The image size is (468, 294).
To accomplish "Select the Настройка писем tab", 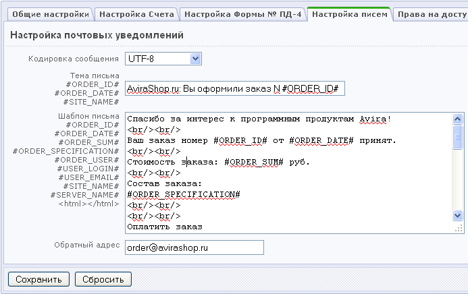I will pyautogui.click(x=350, y=14).
